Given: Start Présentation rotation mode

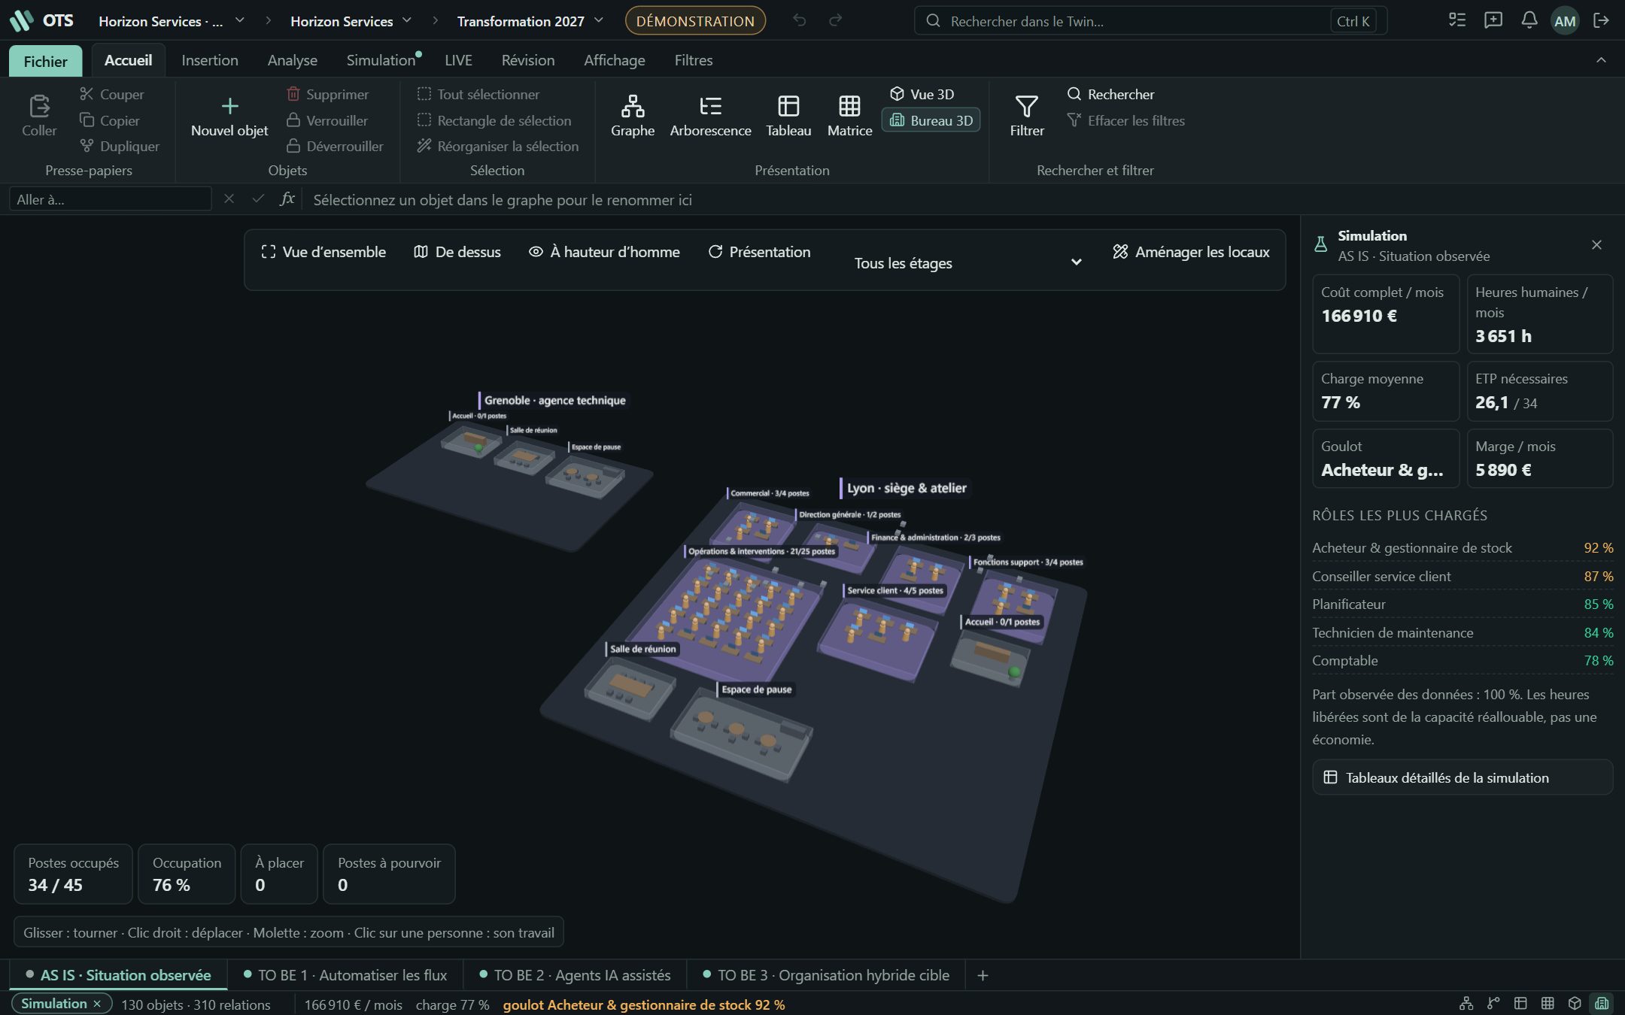Looking at the screenshot, I should [759, 252].
